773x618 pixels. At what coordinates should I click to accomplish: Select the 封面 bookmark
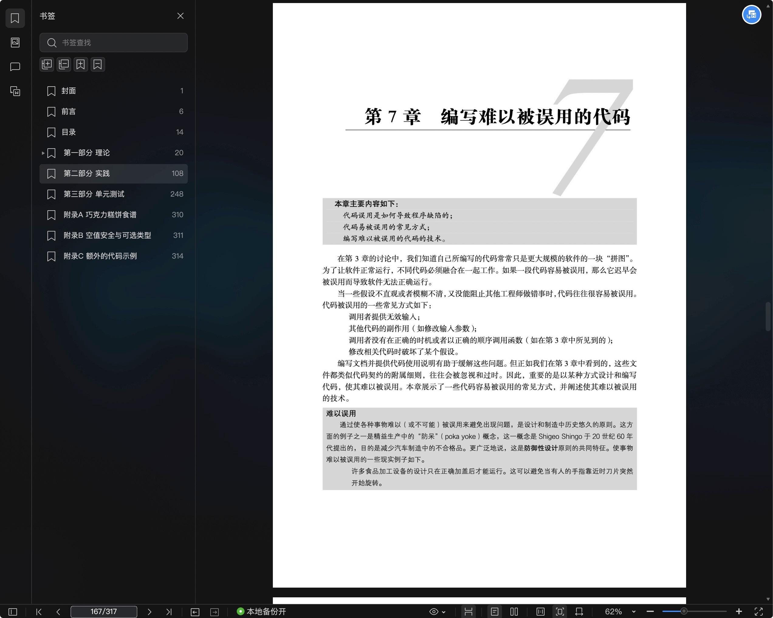pos(113,91)
